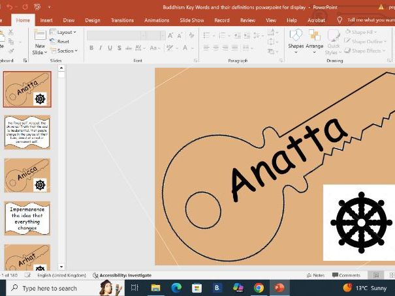Viewport: 395px width, 296px height.
Task: Click the Comments button in status bar
Action: click(346, 275)
